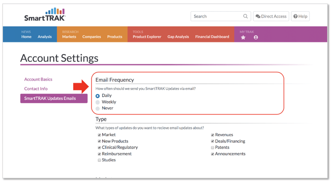The width and height of the screenshot is (333, 183).
Task: Open Account Basics settings
Action: click(x=38, y=79)
